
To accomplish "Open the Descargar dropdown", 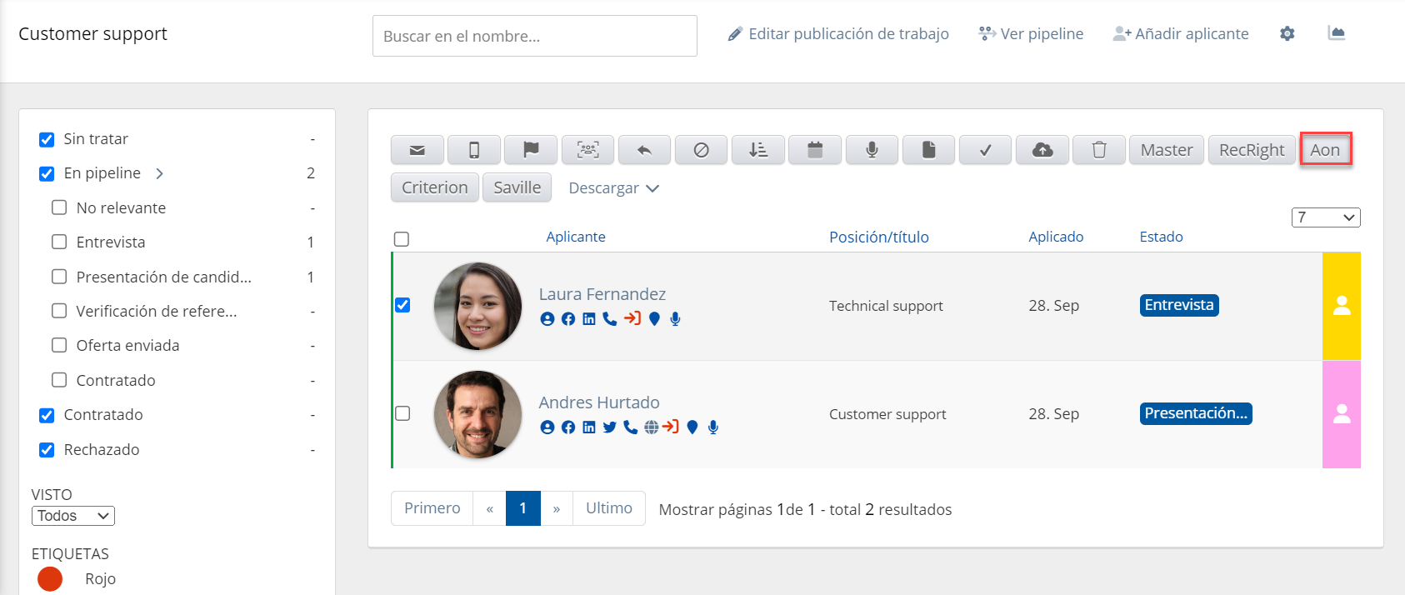I will [613, 188].
